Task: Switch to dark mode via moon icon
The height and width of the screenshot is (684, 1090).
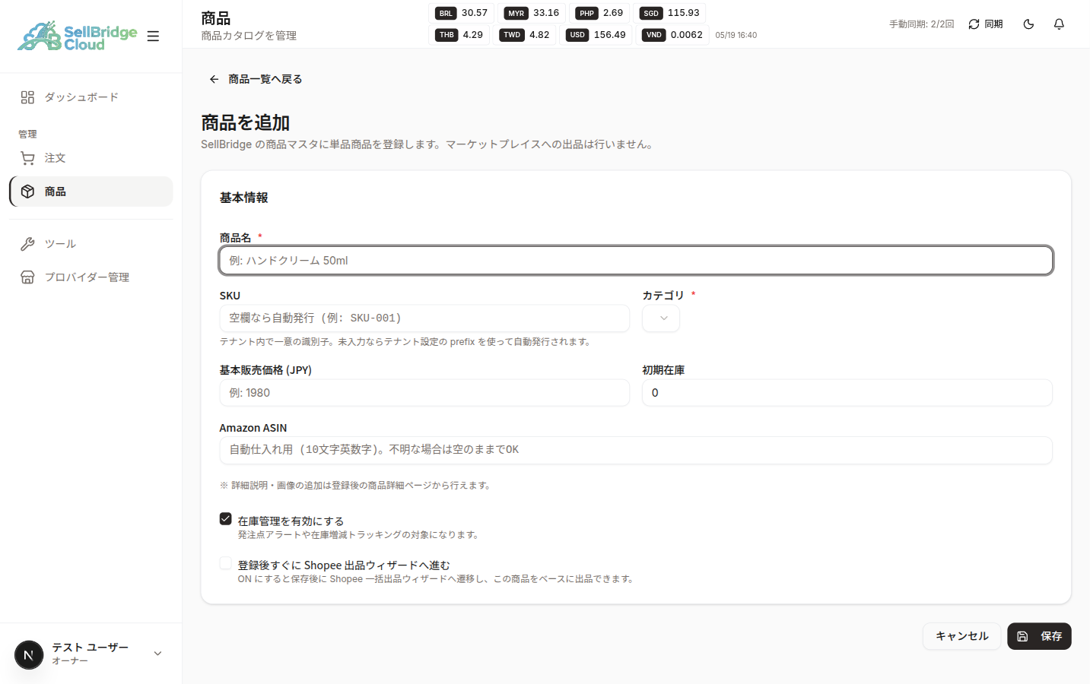Action: [1028, 24]
